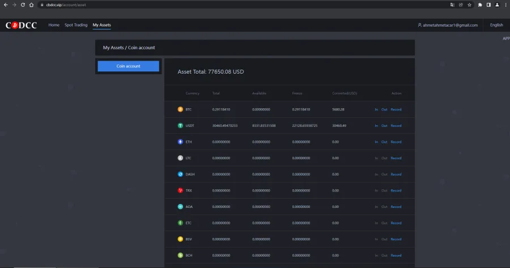
Task: Open Record for ETC
Action: click(396, 223)
